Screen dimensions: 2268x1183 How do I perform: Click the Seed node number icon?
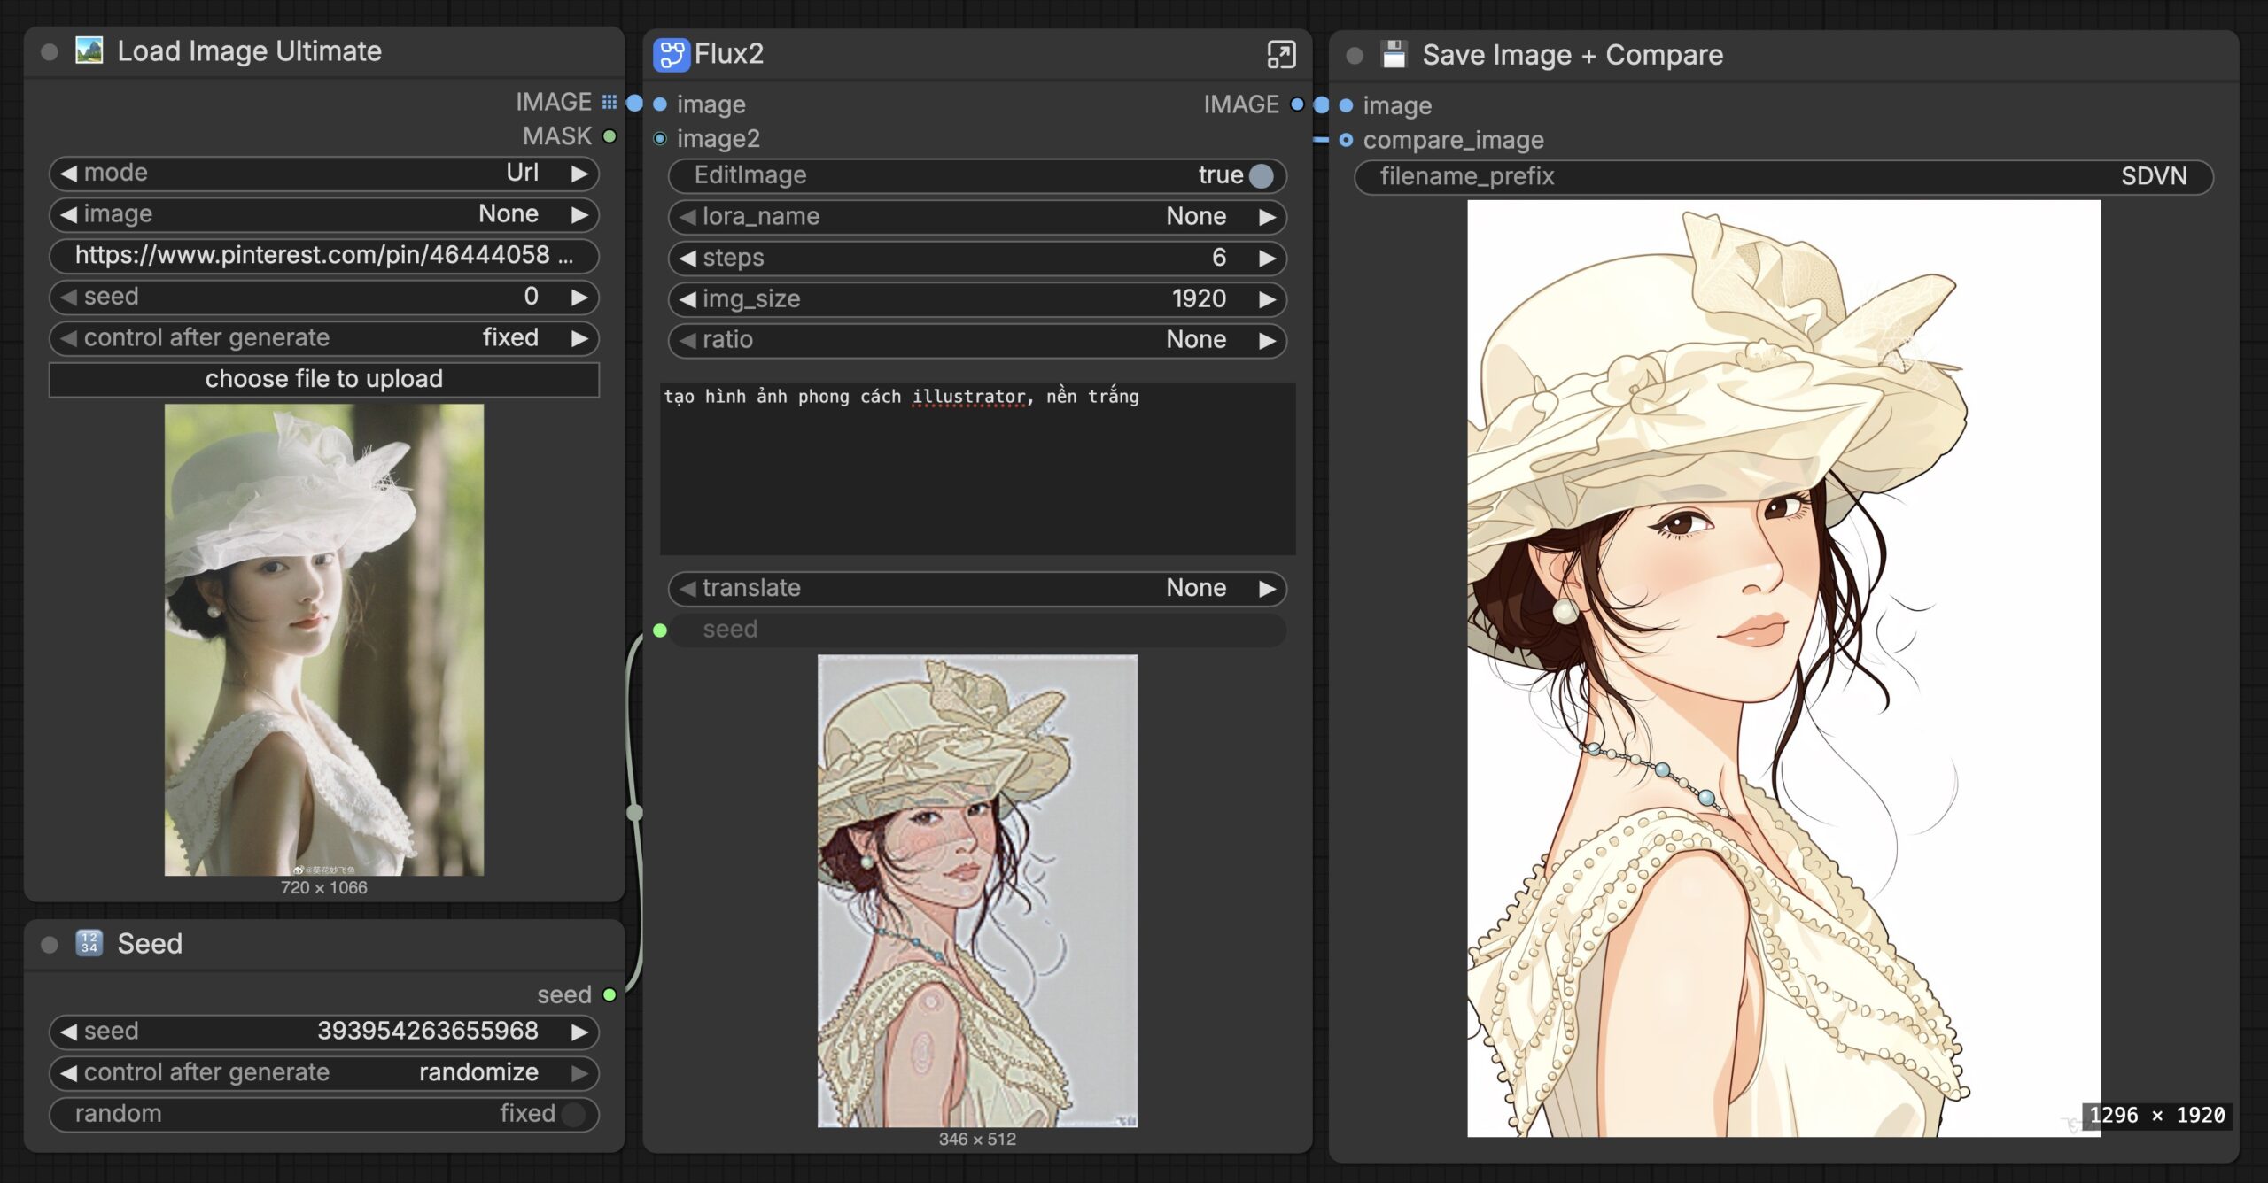coord(89,943)
